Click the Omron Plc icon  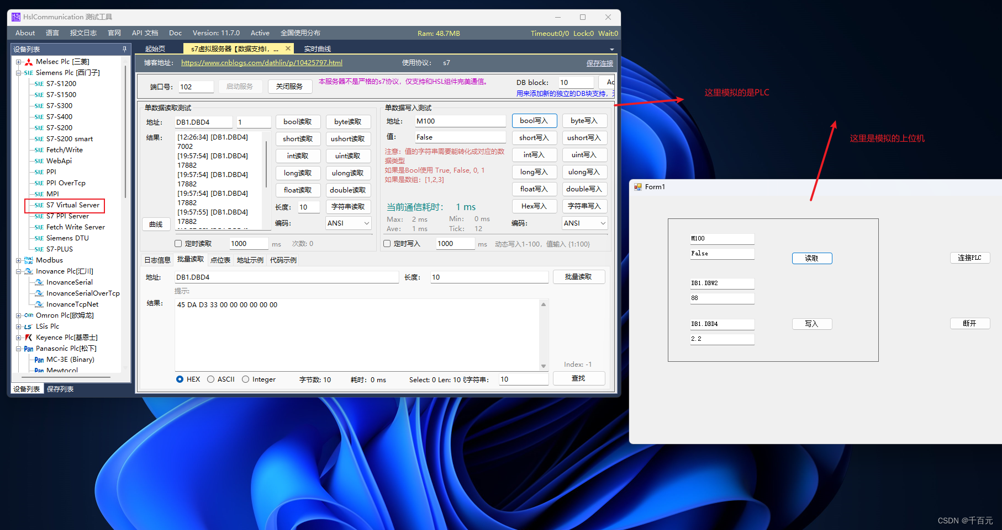pyautogui.click(x=29, y=315)
